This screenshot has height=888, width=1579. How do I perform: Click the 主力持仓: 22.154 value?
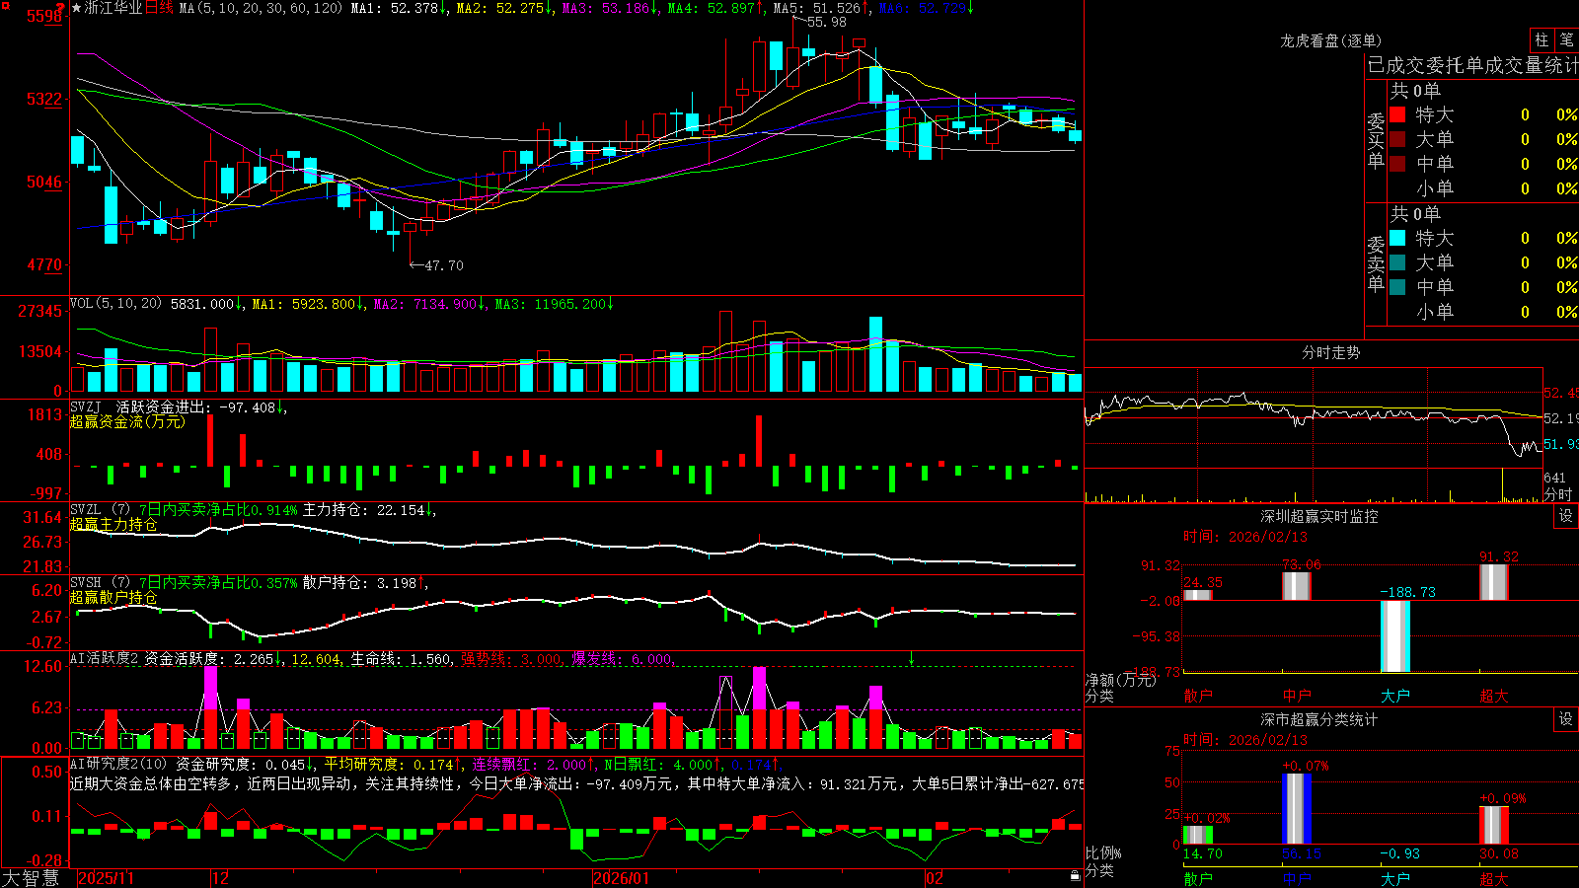[364, 510]
